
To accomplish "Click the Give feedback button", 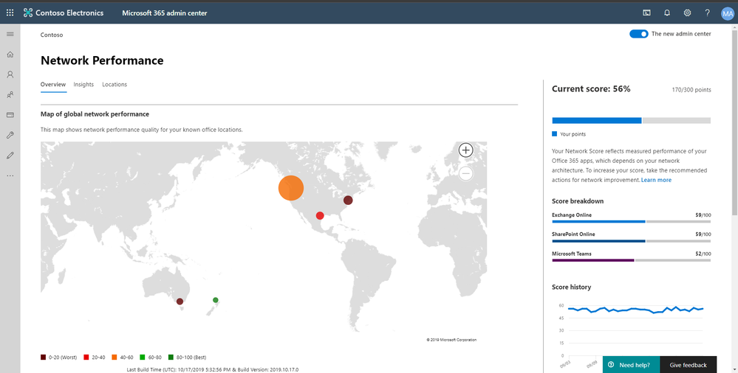I will [x=688, y=365].
